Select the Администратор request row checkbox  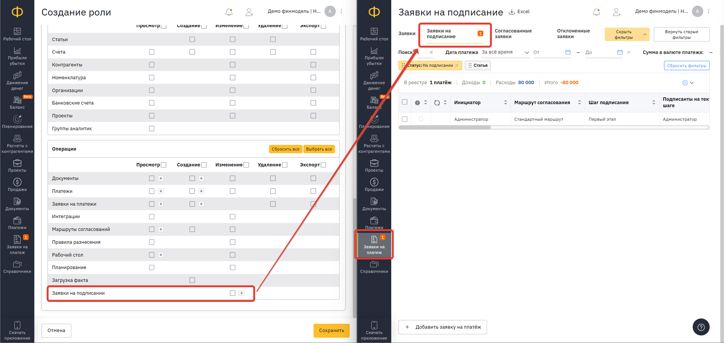pyautogui.click(x=405, y=119)
